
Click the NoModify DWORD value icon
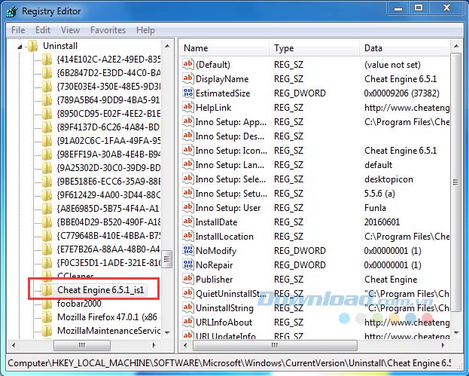tap(188, 250)
